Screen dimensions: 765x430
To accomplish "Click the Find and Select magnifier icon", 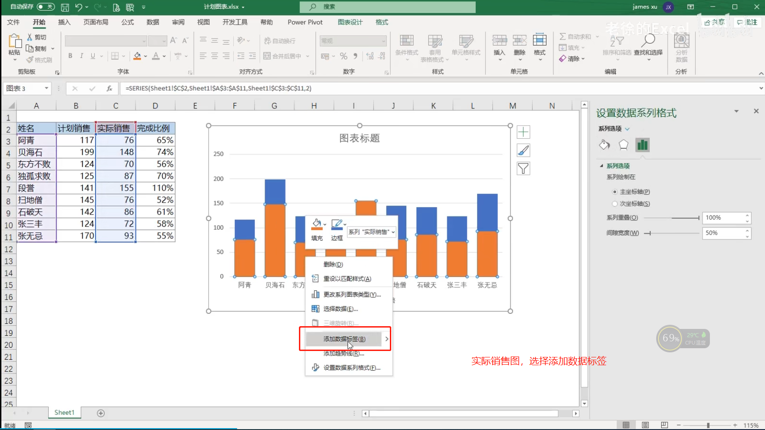I will [648, 40].
